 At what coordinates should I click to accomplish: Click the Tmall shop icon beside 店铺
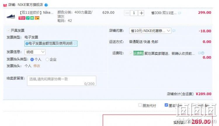click(x=5, y=5)
